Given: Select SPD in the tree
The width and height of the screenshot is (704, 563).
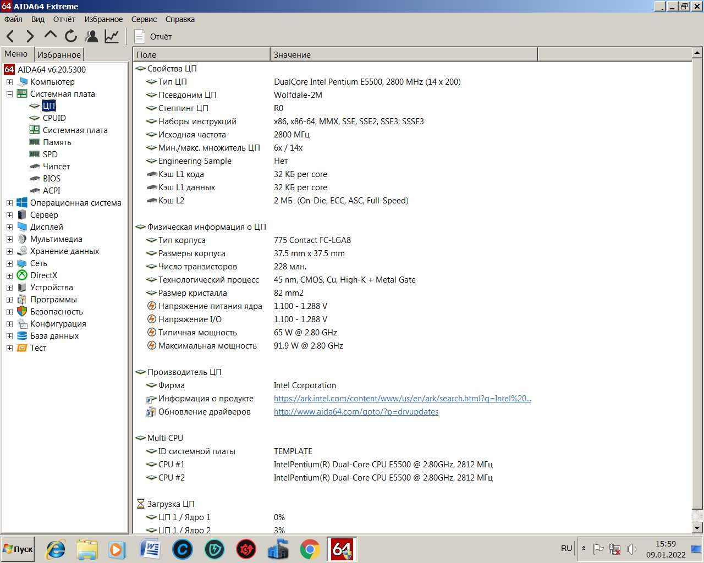Looking at the screenshot, I should pos(50,154).
